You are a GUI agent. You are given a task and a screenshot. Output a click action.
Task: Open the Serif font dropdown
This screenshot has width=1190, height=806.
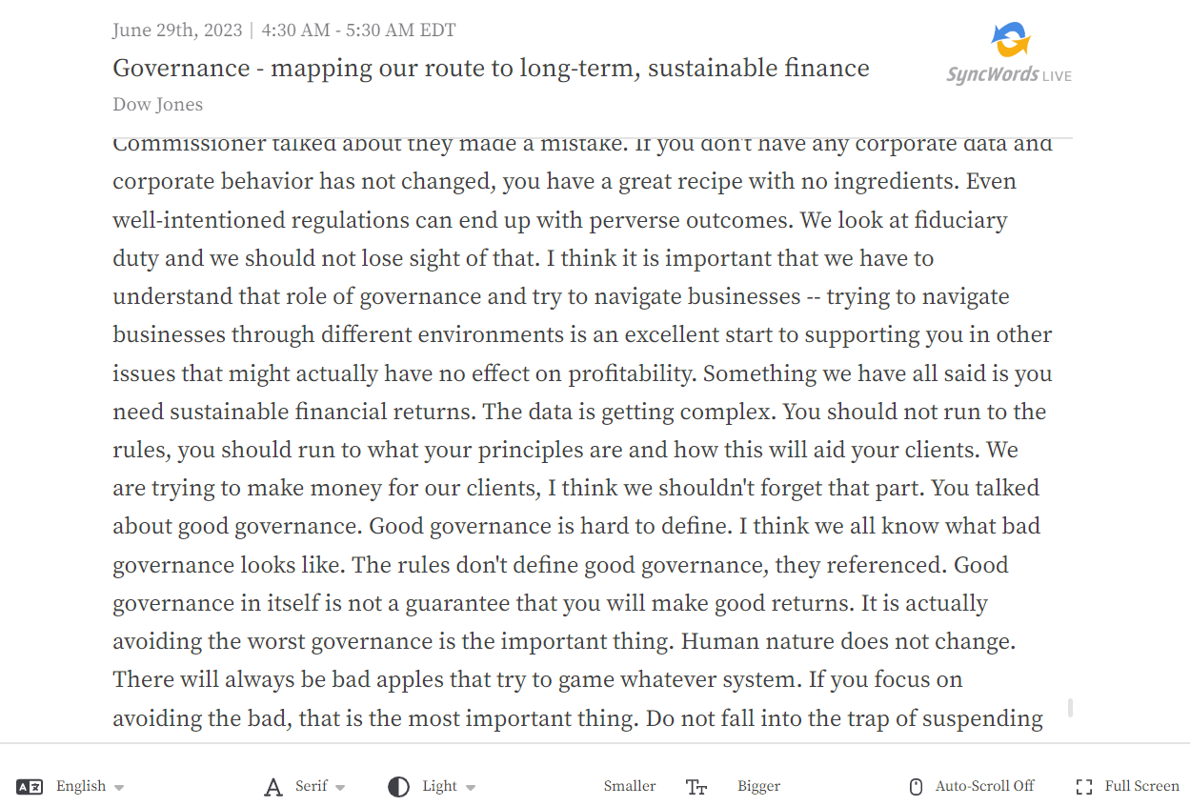(x=305, y=787)
